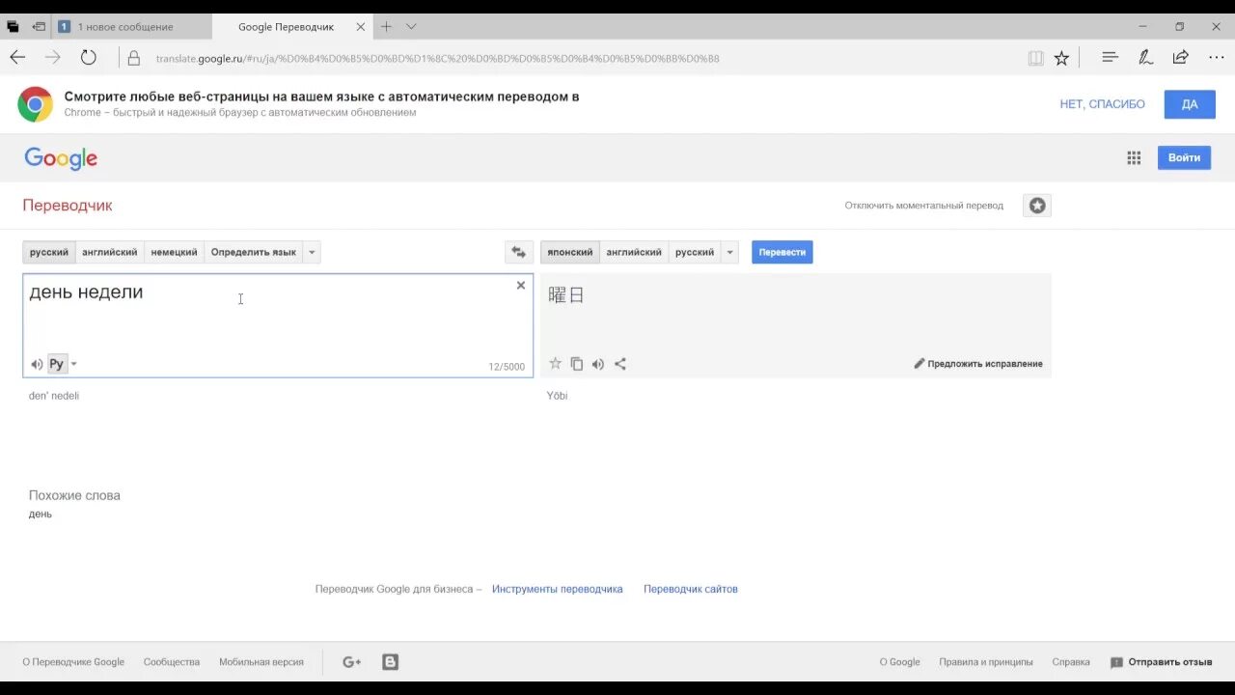
Task: Open Мобильная версия footer link
Action: (261, 662)
